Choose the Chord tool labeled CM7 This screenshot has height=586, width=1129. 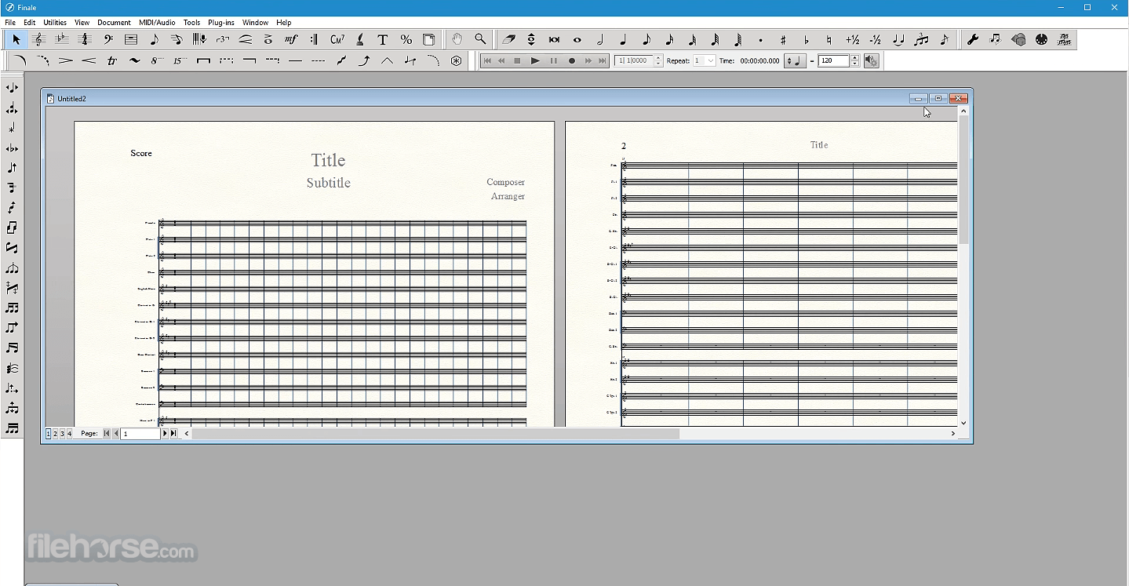pyautogui.click(x=337, y=39)
